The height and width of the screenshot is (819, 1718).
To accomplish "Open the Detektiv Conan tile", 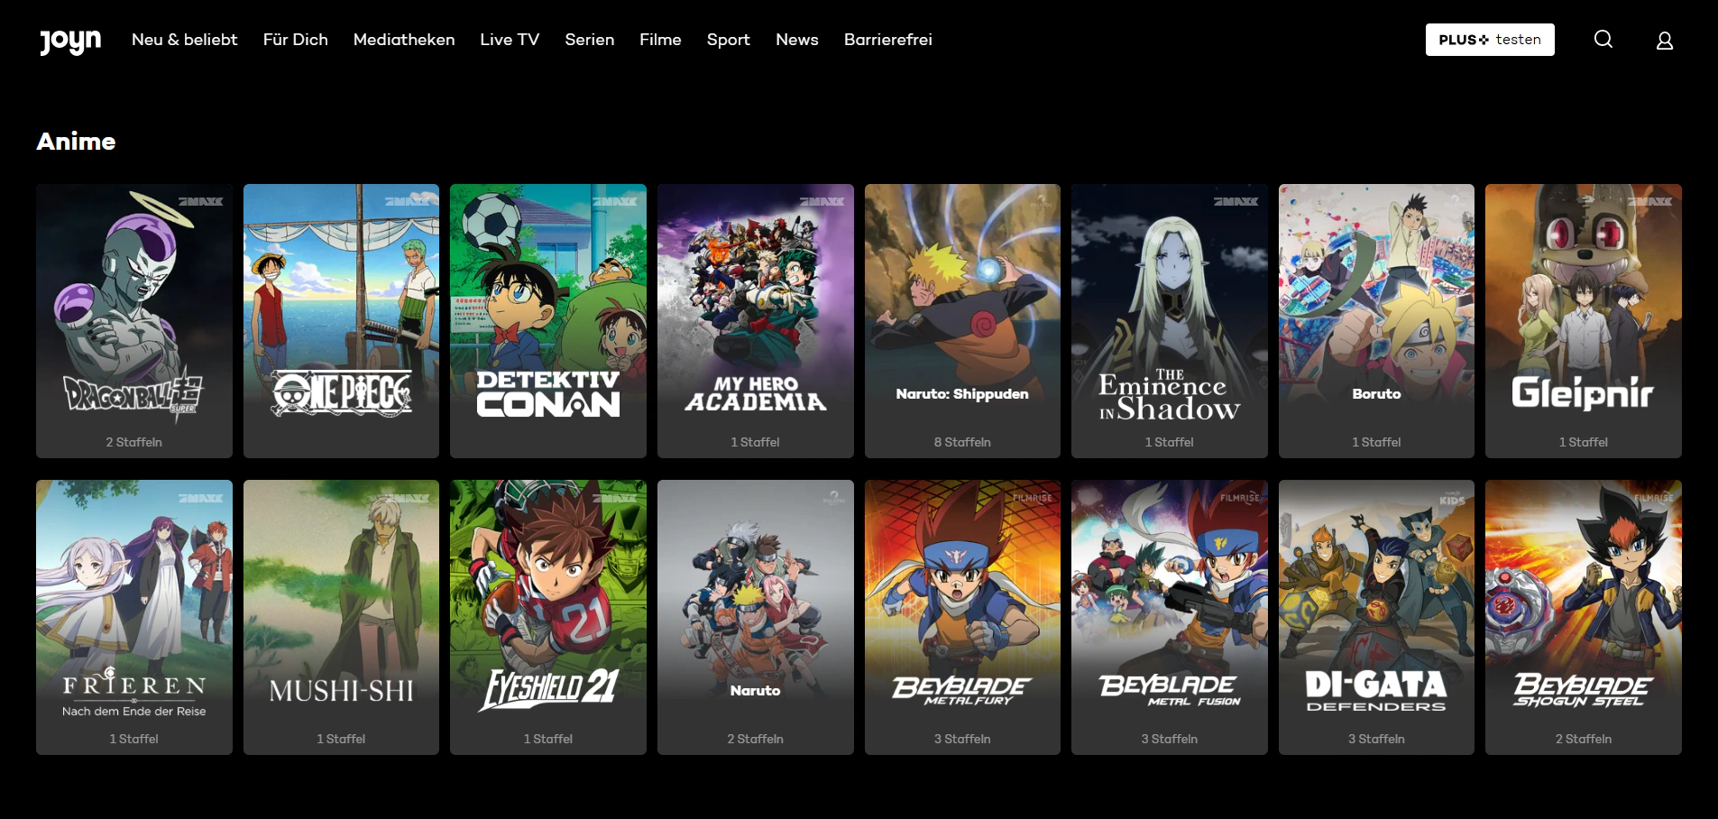I will tap(547, 320).
